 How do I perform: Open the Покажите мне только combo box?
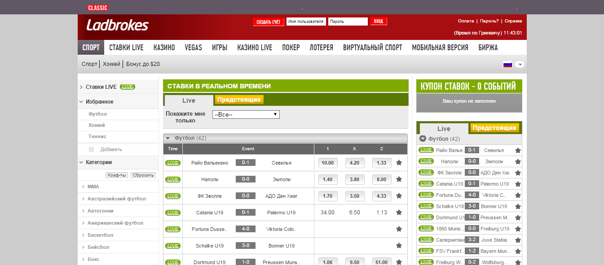246,115
